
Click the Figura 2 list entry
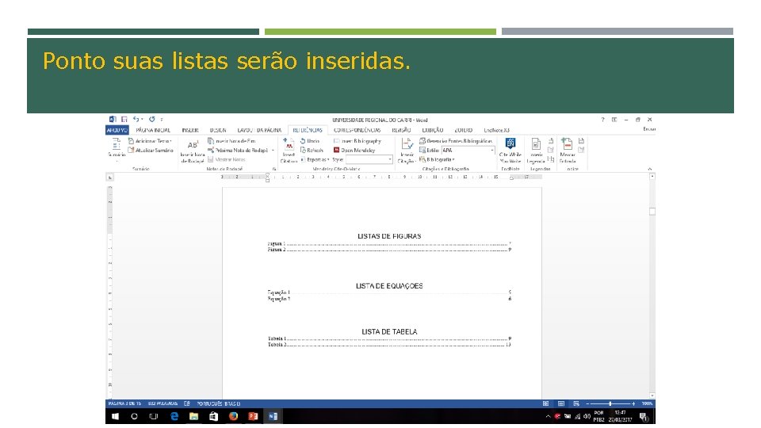point(389,250)
